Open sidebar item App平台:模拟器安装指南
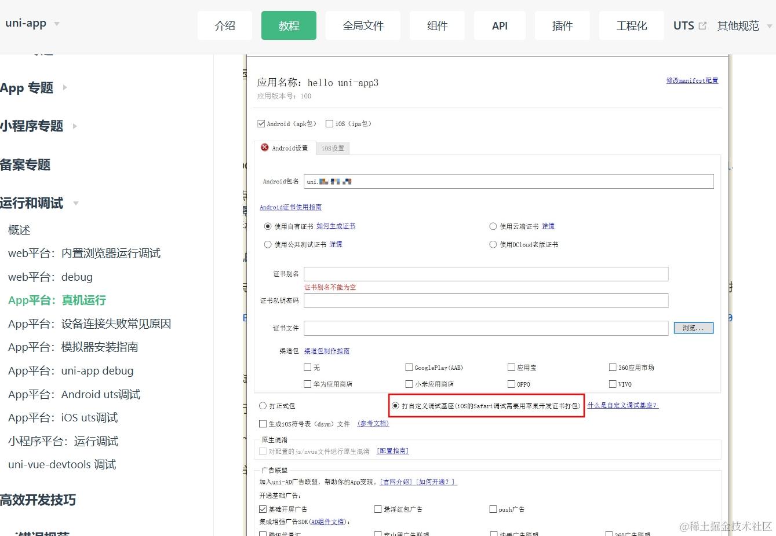Image resolution: width=776 pixels, height=536 pixels. [x=73, y=347]
